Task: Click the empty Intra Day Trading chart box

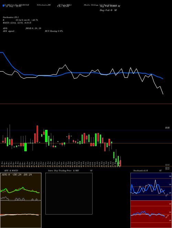Action: click(x=69, y=193)
